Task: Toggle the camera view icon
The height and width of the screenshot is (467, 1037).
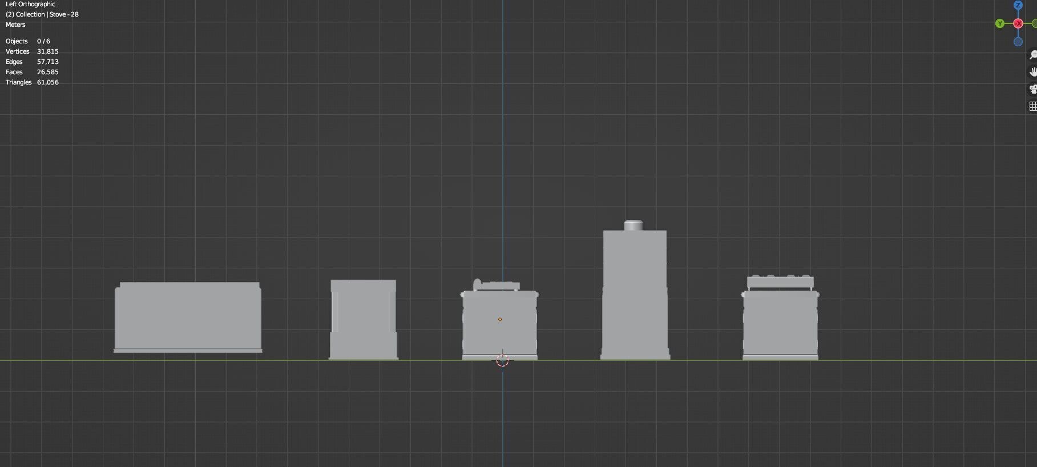Action: point(1033,89)
